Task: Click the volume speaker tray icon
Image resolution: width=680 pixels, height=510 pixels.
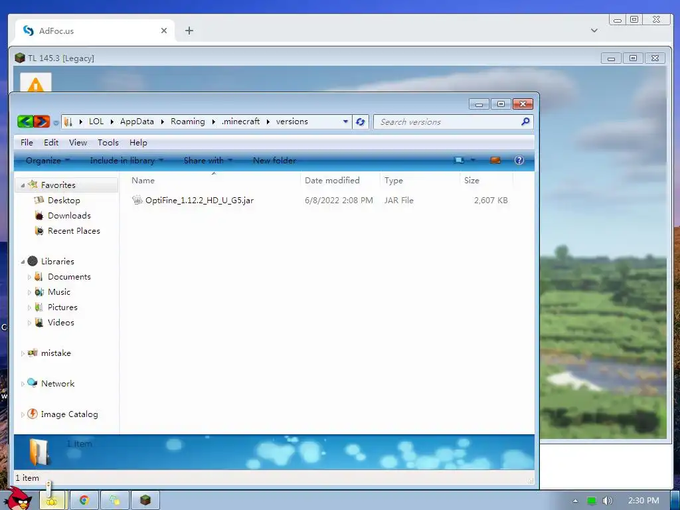Action: [x=608, y=501]
